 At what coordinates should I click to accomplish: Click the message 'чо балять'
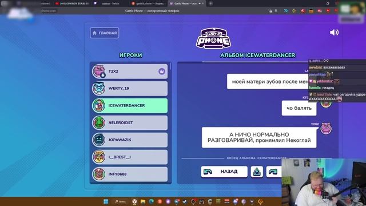[299, 108]
